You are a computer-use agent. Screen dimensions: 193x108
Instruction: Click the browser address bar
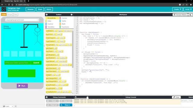click(96, 5)
